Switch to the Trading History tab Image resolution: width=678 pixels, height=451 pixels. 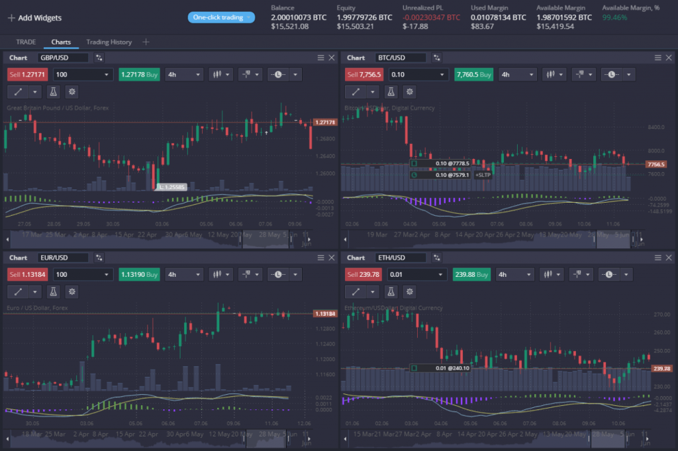point(109,42)
